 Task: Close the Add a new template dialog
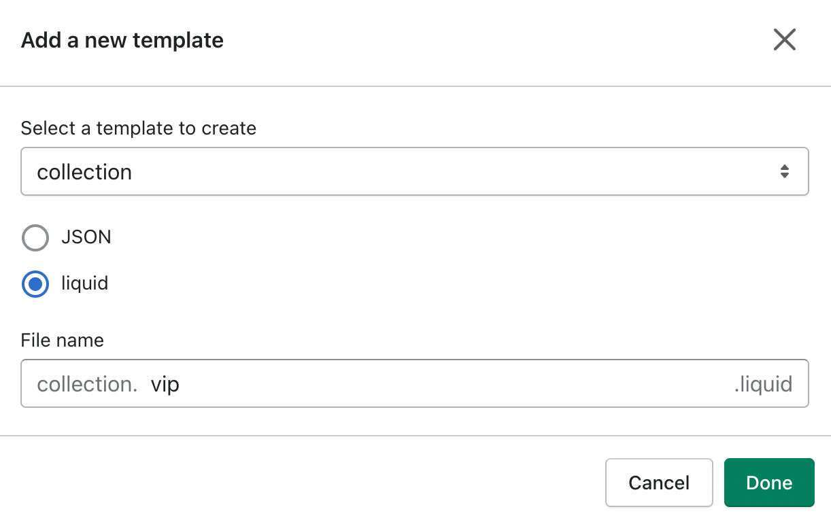click(x=784, y=40)
